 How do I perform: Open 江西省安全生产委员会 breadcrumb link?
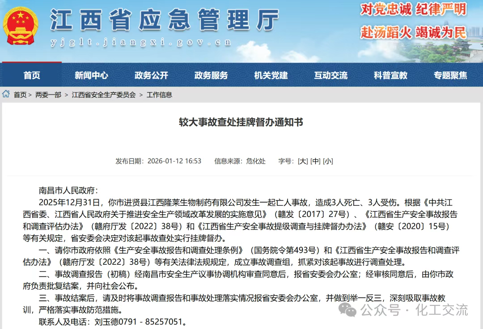click(x=104, y=95)
